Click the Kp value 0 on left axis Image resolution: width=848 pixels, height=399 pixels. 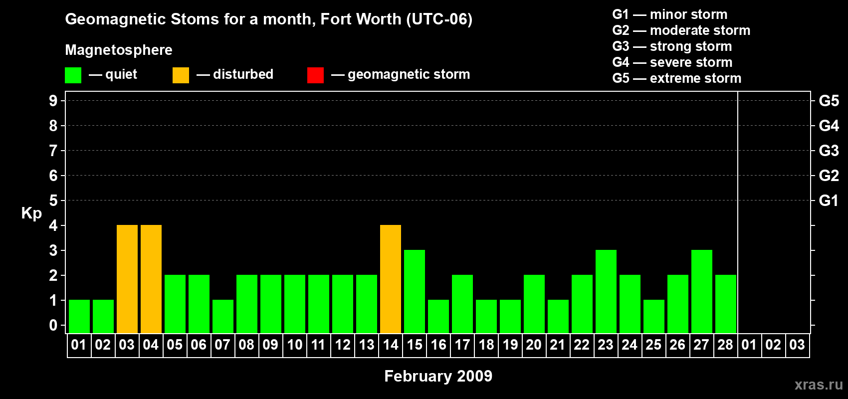53,325
